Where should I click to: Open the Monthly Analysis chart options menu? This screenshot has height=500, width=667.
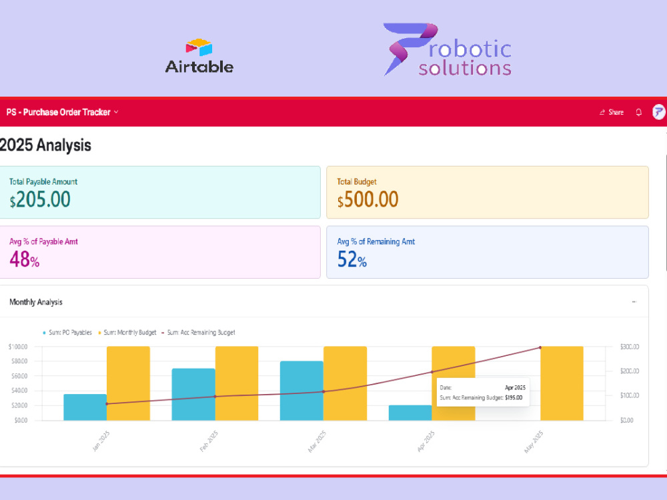(x=634, y=302)
